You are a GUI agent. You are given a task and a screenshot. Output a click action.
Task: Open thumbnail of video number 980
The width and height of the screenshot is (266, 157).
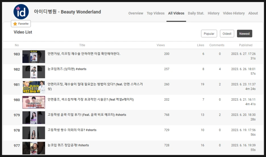coord(34,102)
